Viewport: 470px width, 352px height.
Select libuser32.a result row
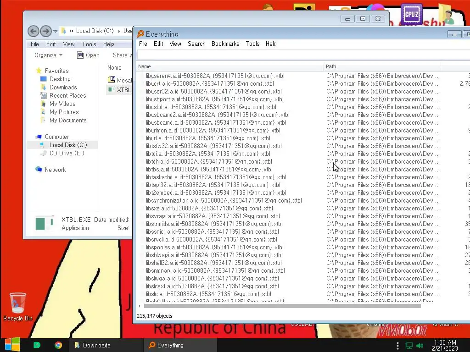[214, 91]
